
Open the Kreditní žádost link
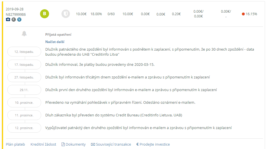click(x=43, y=144)
